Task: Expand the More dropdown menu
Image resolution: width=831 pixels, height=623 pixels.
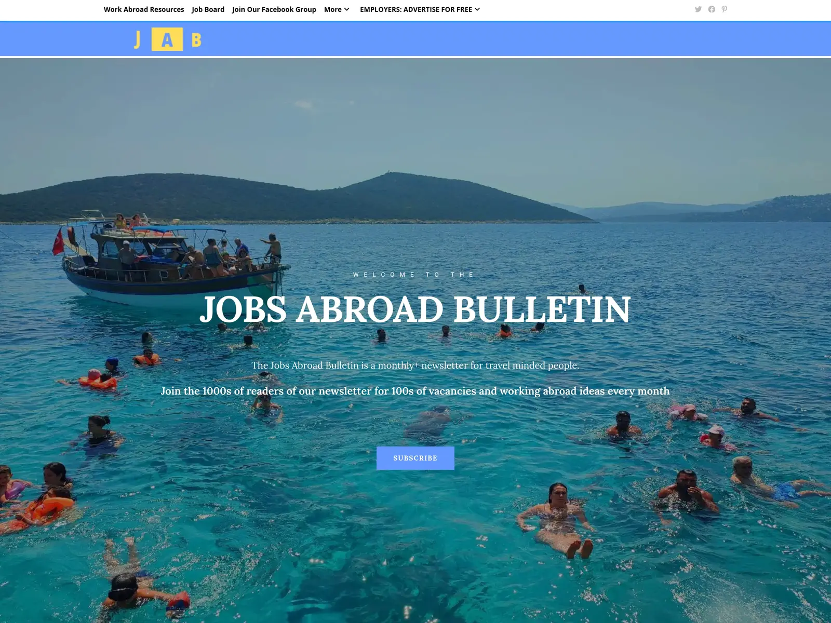Action: click(x=337, y=9)
